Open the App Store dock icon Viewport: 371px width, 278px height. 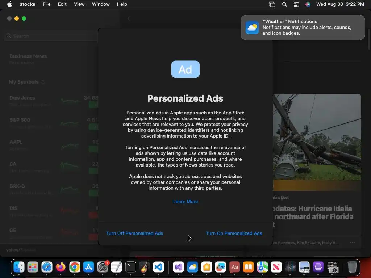(88, 267)
